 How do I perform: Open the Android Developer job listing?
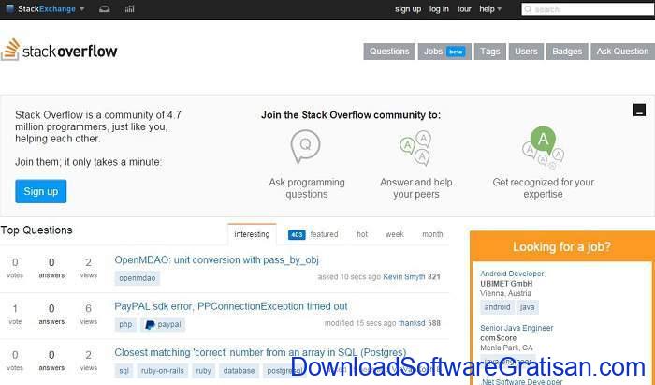[512, 274]
